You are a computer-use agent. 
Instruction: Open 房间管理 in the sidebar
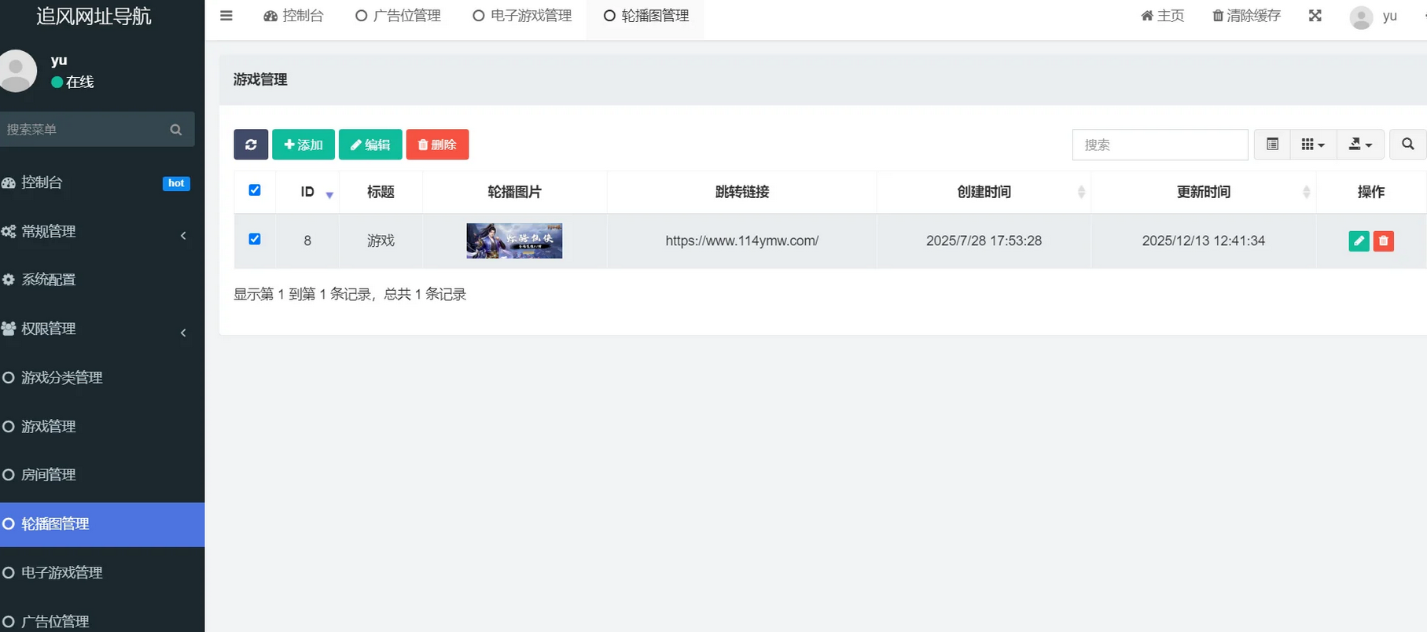(102, 475)
